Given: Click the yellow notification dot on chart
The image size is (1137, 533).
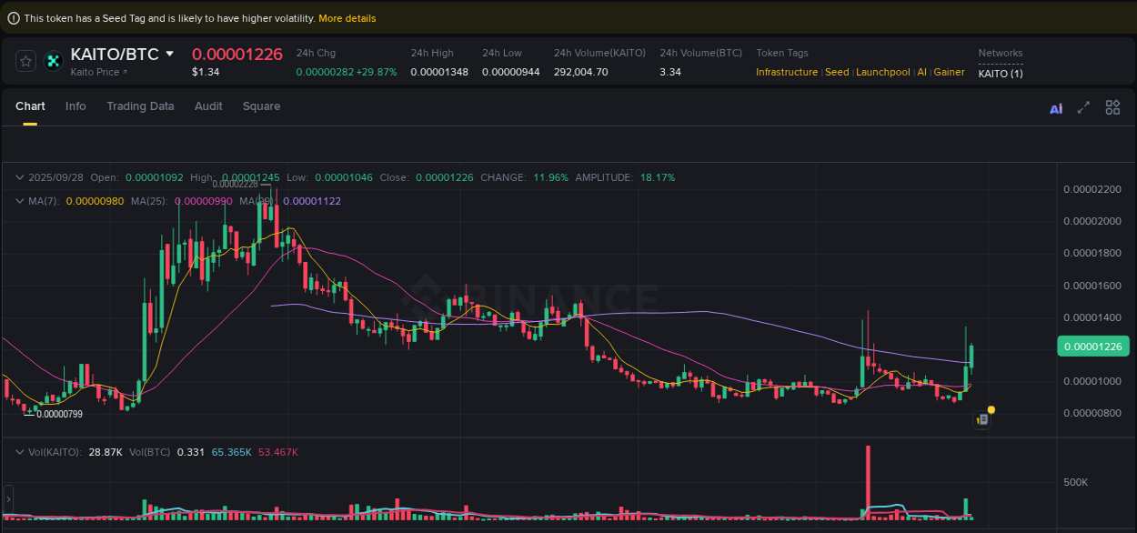Looking at the screenshot, I should [x=991, y=411].
